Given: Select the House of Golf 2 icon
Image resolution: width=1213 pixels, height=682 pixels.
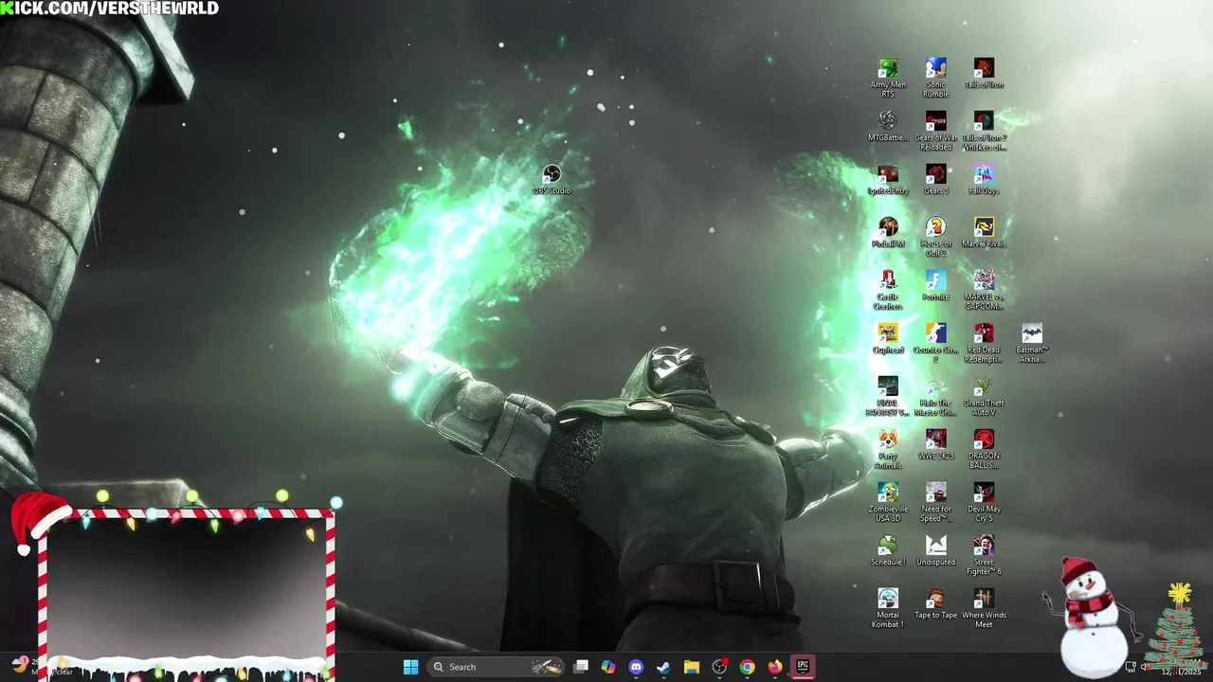Looking at the screenshot, I should pos(935,237).
